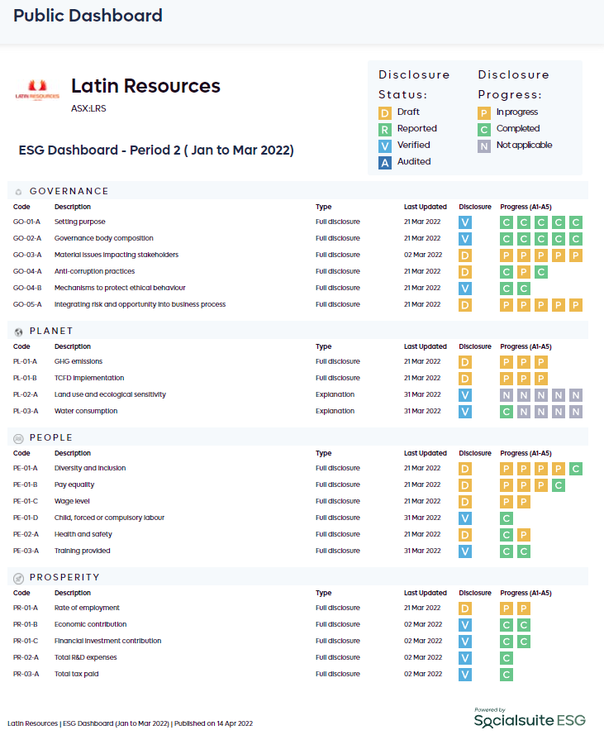Click the single Completed square for PE-01-D
604x735 pixels.
(x=506, y=518)
